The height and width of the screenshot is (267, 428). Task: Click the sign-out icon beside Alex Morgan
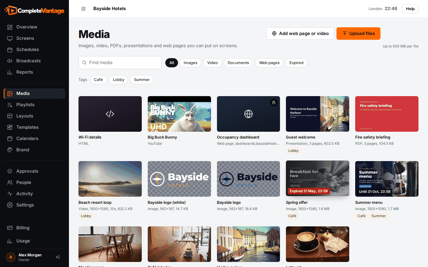[58, 257]
